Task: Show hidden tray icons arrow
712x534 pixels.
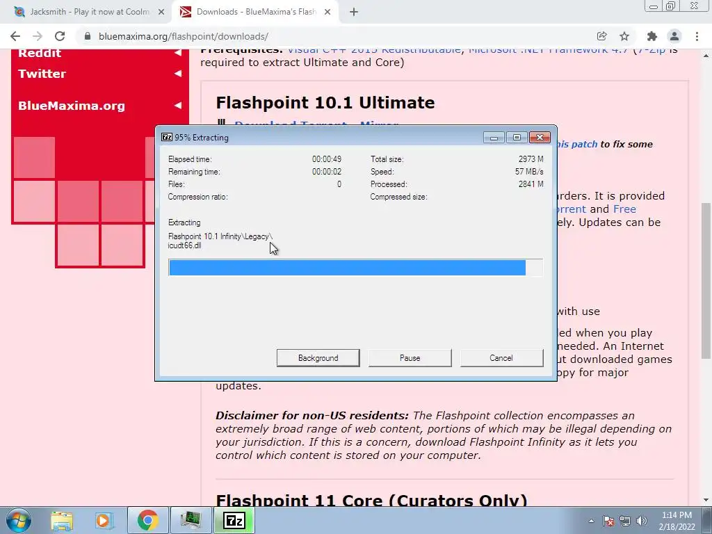Action: [591, 521]
